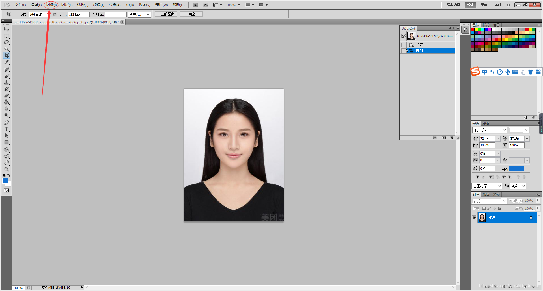Hide the 背景 layer with eye icon
543x291 pixels.
point(474,218)
